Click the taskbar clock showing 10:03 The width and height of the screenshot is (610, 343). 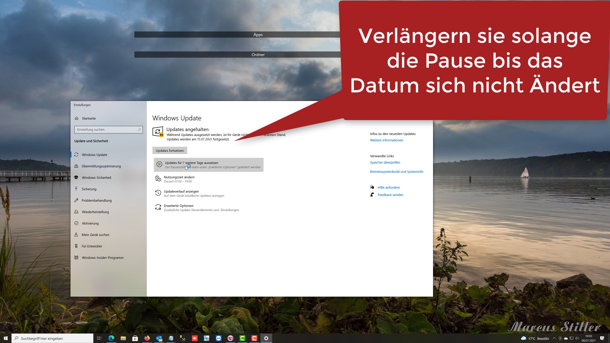tap(588, 338)
